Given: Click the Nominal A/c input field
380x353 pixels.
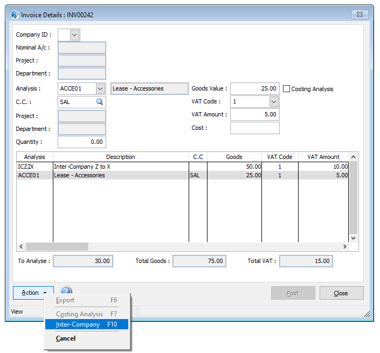Looking at the screenshot, I should pyautogui.click(x=82, y=47).
